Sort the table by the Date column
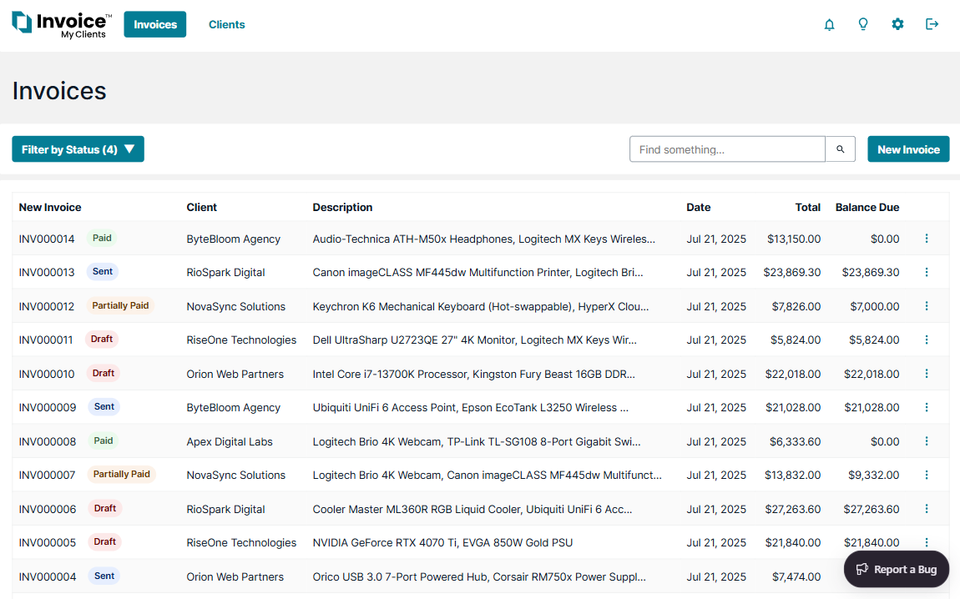The image size is (960, 599). (699, 207)
